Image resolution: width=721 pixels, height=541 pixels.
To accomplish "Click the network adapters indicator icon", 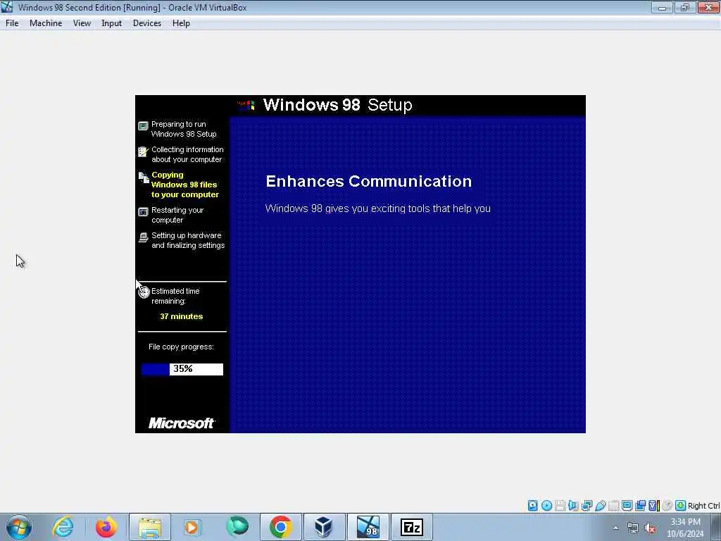I will pos(587,506).
